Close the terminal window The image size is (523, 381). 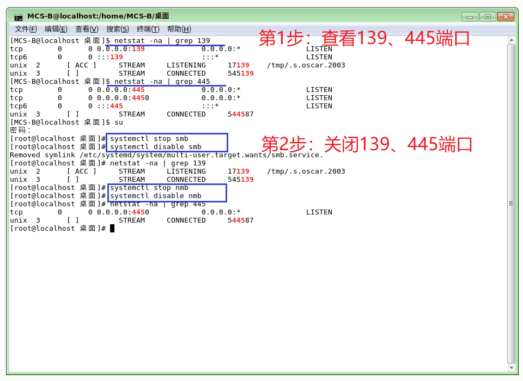click(x=506, y=17)
